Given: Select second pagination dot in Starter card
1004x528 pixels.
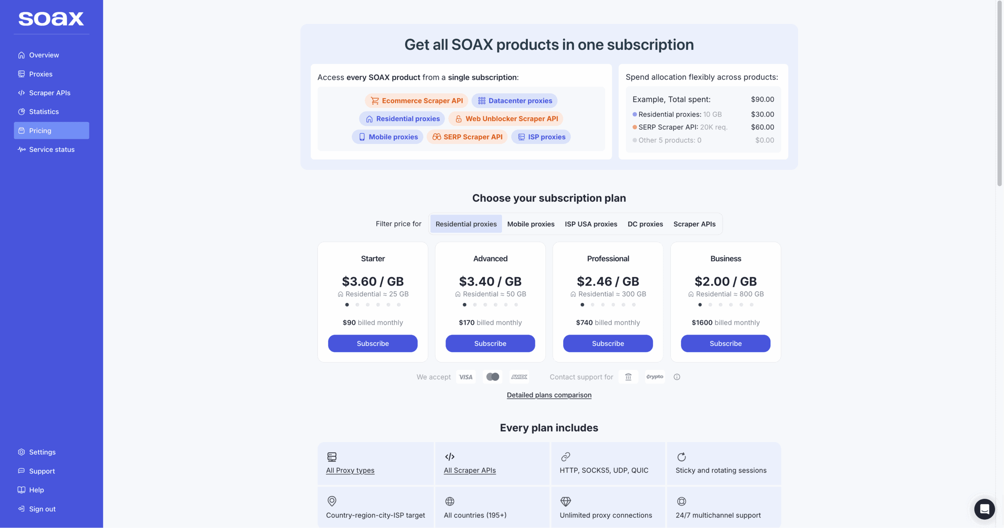Looking at the screenshot, I should [x=357, y=304].
